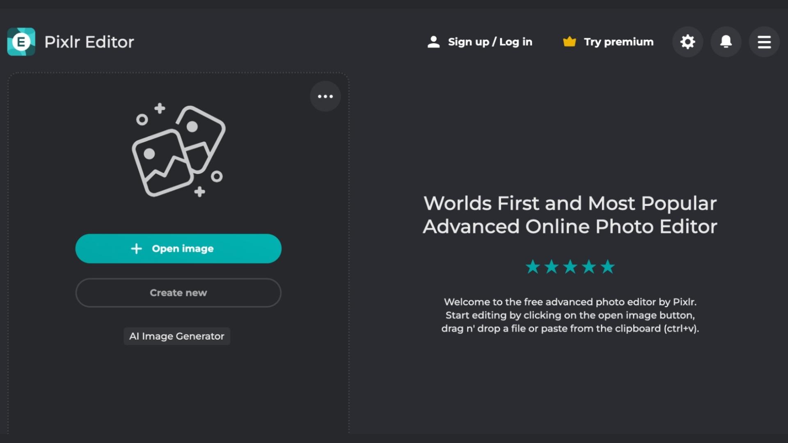Click the gold crown premium icon
The width and height of the screenshot is (788, 443).
(569, 42)
